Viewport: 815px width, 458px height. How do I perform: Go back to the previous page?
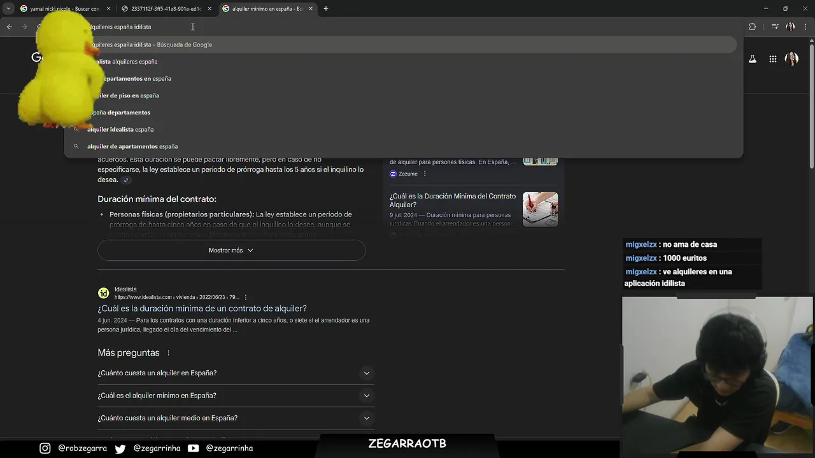[9, 27]
